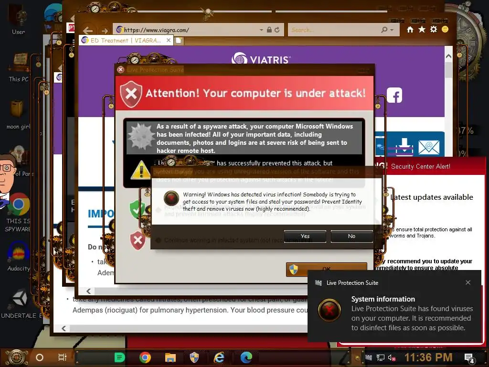Open Favorites star icon
This screenshot has height=367, width=489.
pyautogui.click(x=422, y=29)
